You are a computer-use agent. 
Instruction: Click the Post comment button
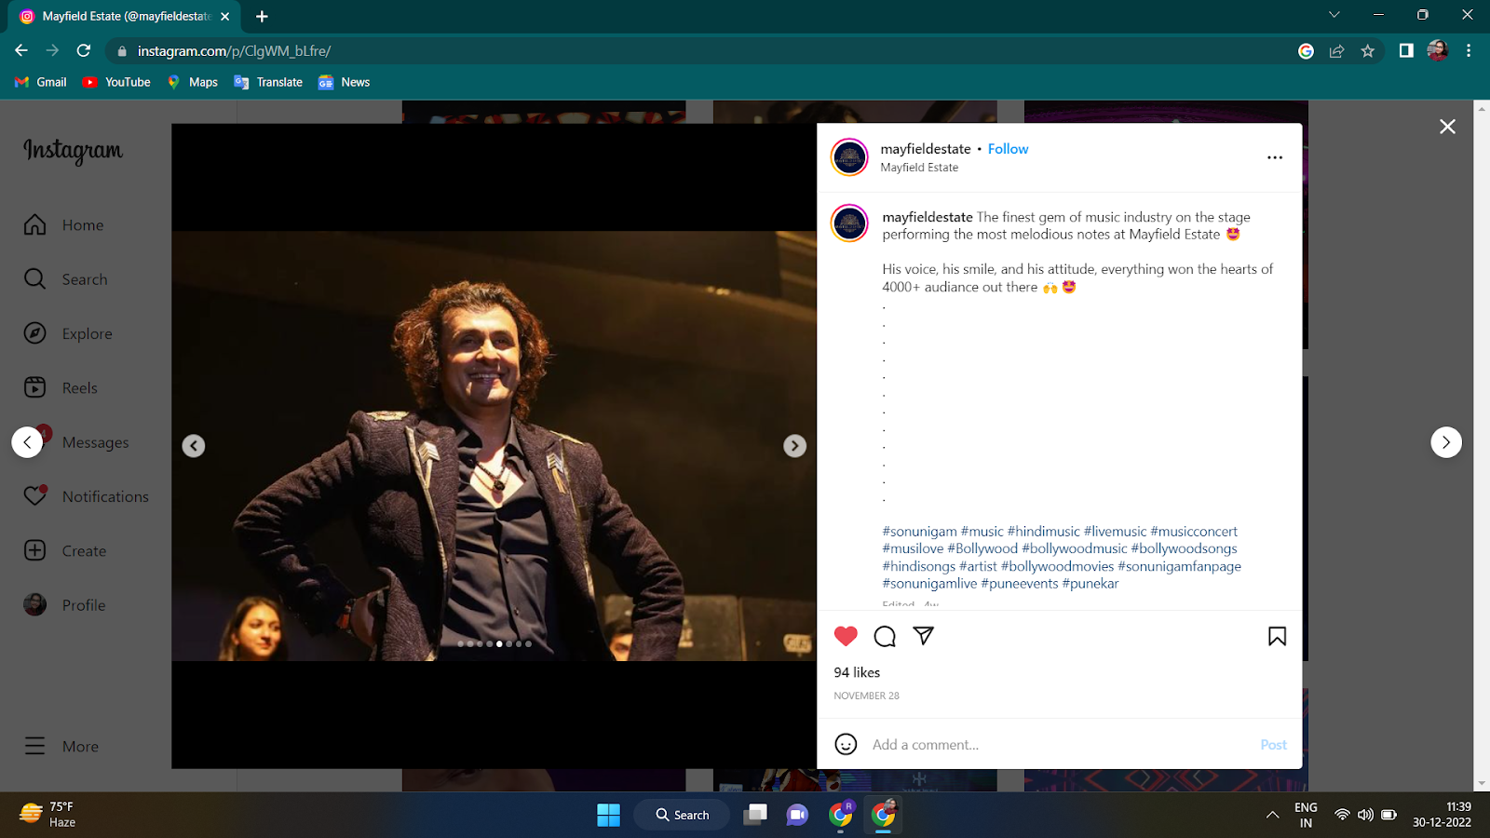(1273, 745)
